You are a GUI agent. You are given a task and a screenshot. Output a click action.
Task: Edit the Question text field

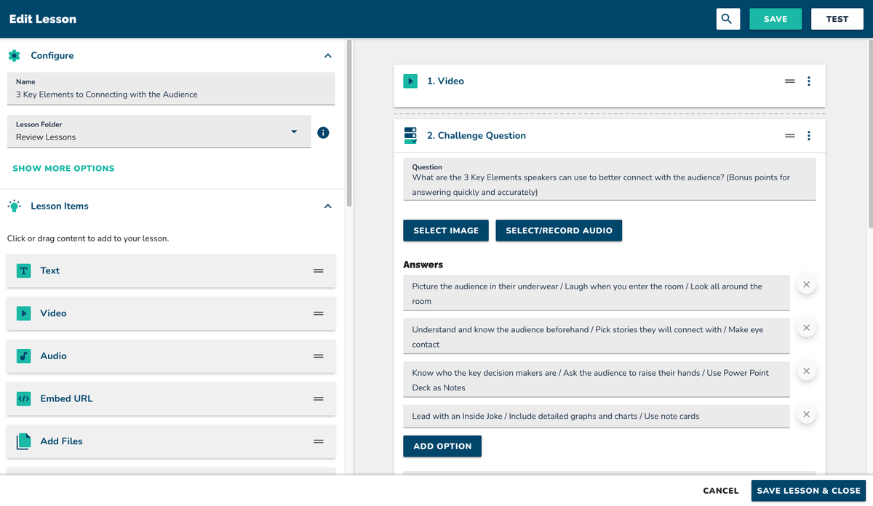610,180
